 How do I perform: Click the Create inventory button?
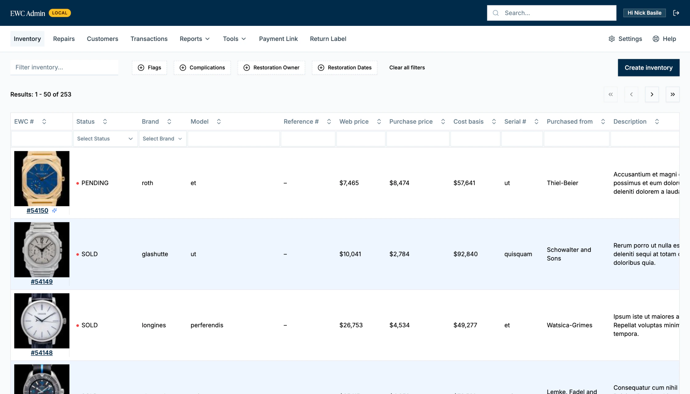(x=648, y=68)
